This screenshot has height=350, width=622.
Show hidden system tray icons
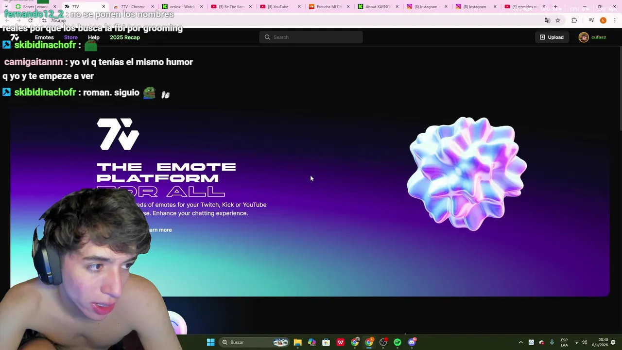pos(521,342)
